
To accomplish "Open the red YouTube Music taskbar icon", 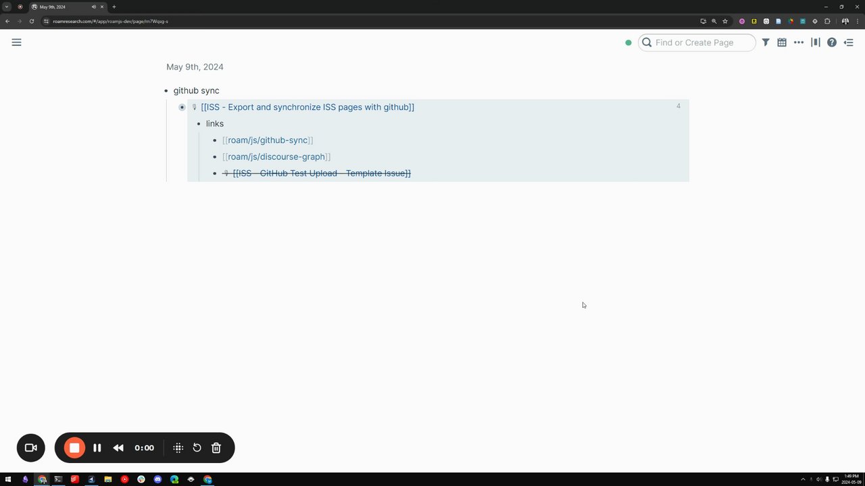I will click(124, 479).
